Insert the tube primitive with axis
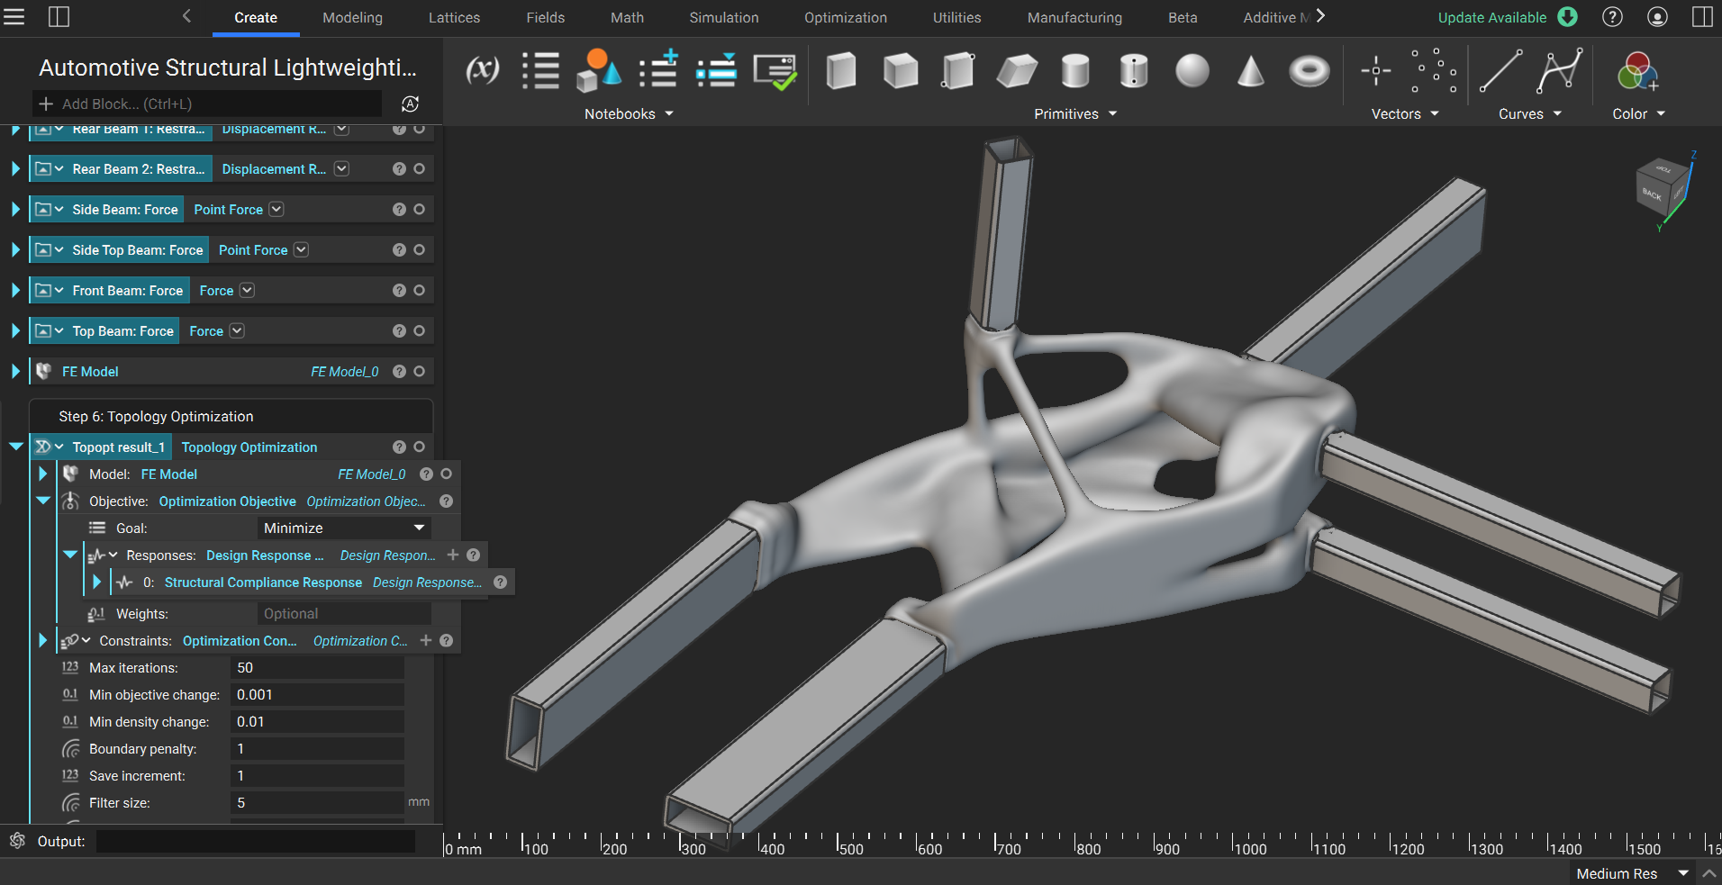Image resolution: width=1722 pixels, height=885 pixels. (x=1133, y=70)
